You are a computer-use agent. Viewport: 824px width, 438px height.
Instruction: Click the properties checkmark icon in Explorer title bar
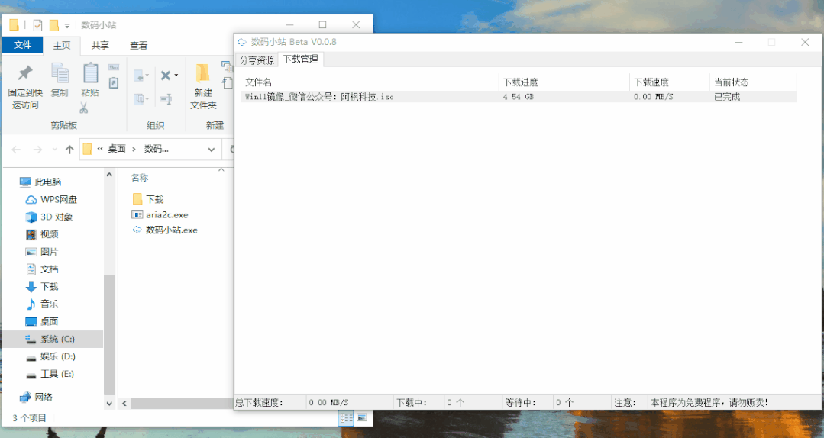(37, 24)
